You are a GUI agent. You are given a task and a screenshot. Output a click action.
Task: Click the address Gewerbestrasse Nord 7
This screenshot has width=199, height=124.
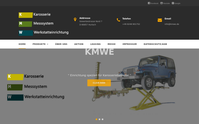click(91, 21)
